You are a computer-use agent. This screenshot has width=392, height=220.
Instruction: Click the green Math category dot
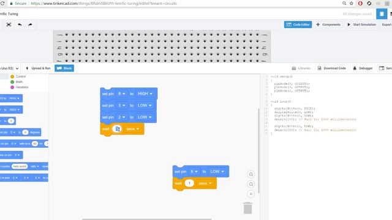coord(12,82)
